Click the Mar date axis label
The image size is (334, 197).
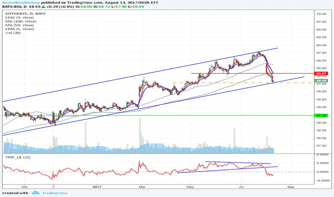coord(142,187)
